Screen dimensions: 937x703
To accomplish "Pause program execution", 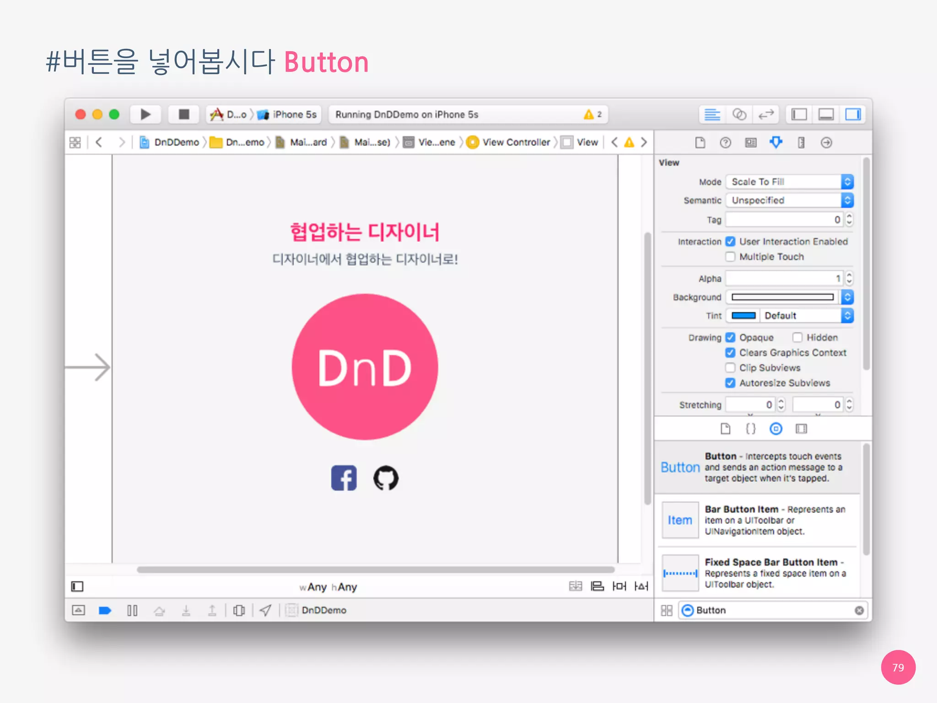I will [132, 610].
